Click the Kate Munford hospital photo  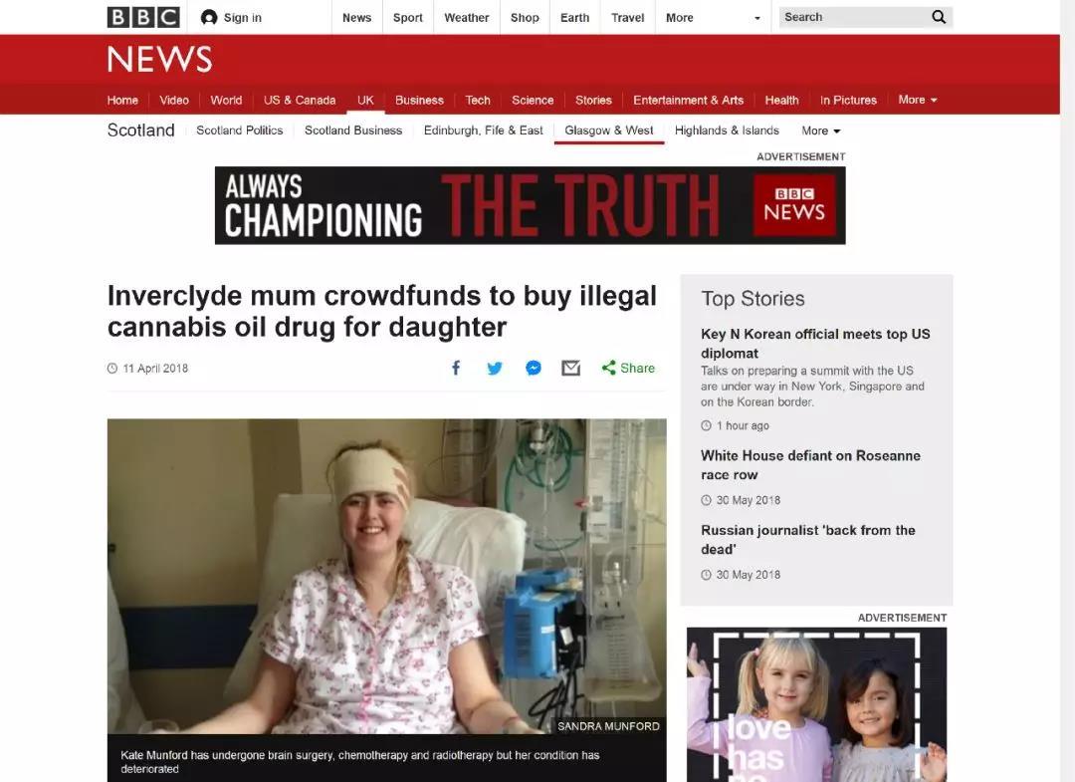tap(386, 576)
